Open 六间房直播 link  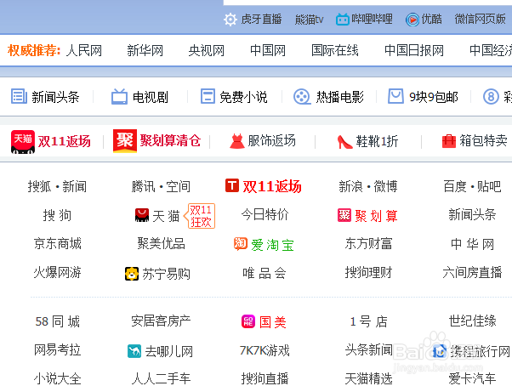[x=472, y=272]
